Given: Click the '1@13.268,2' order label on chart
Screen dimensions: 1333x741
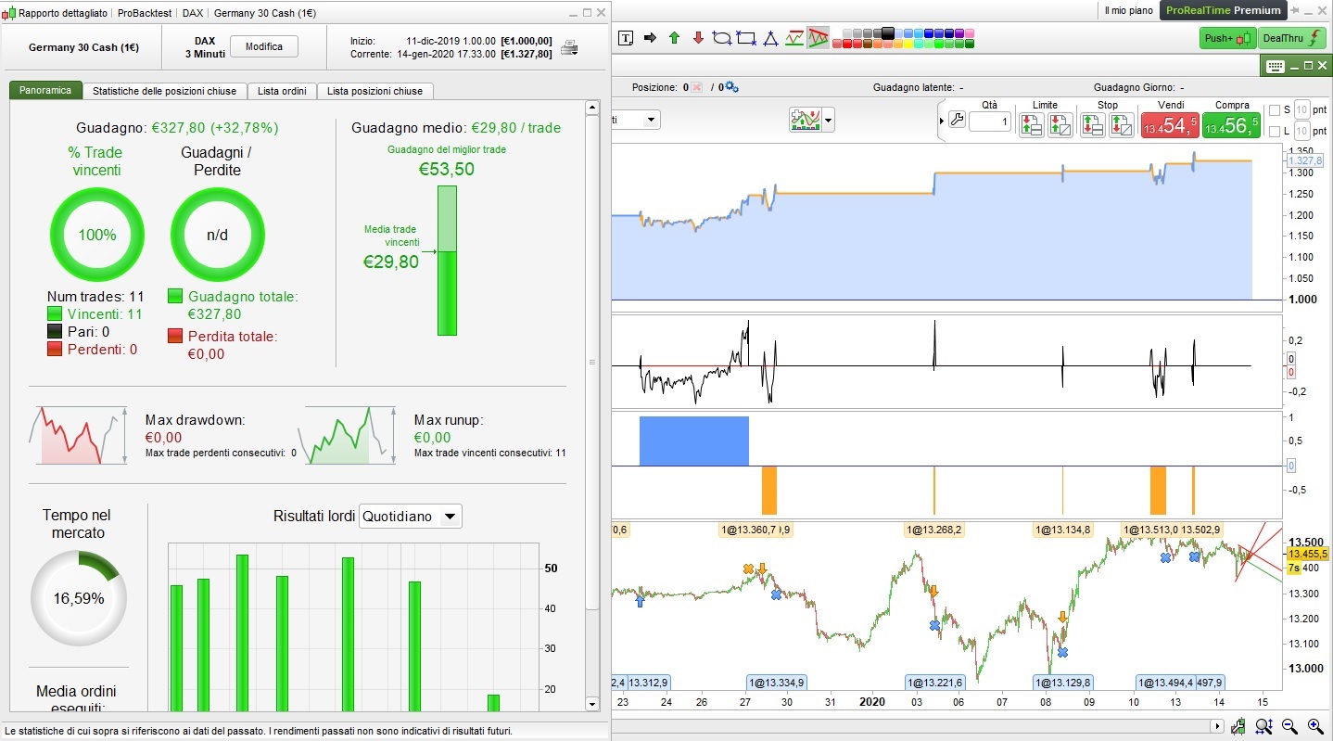Looking at the screenshot, I should (934, 530).
